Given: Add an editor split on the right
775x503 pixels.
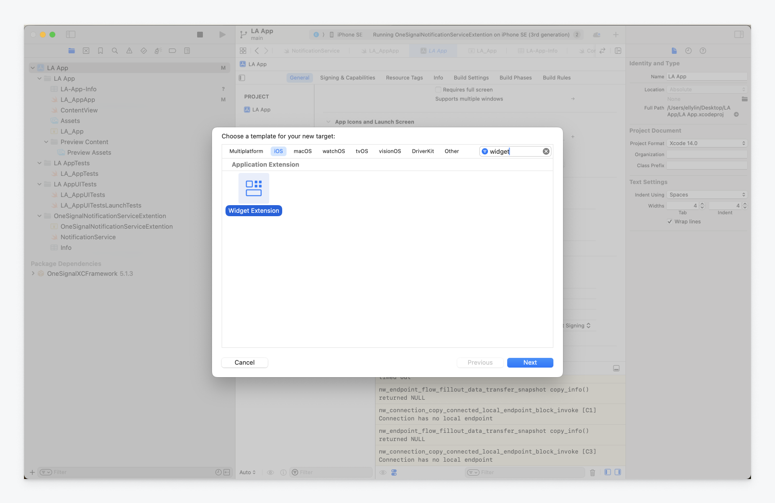Looking at the screenshot, I should coord(618,50).
